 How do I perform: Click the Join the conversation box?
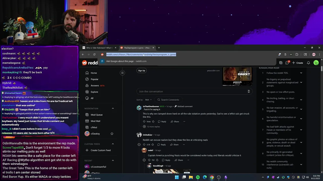[194, 92]
